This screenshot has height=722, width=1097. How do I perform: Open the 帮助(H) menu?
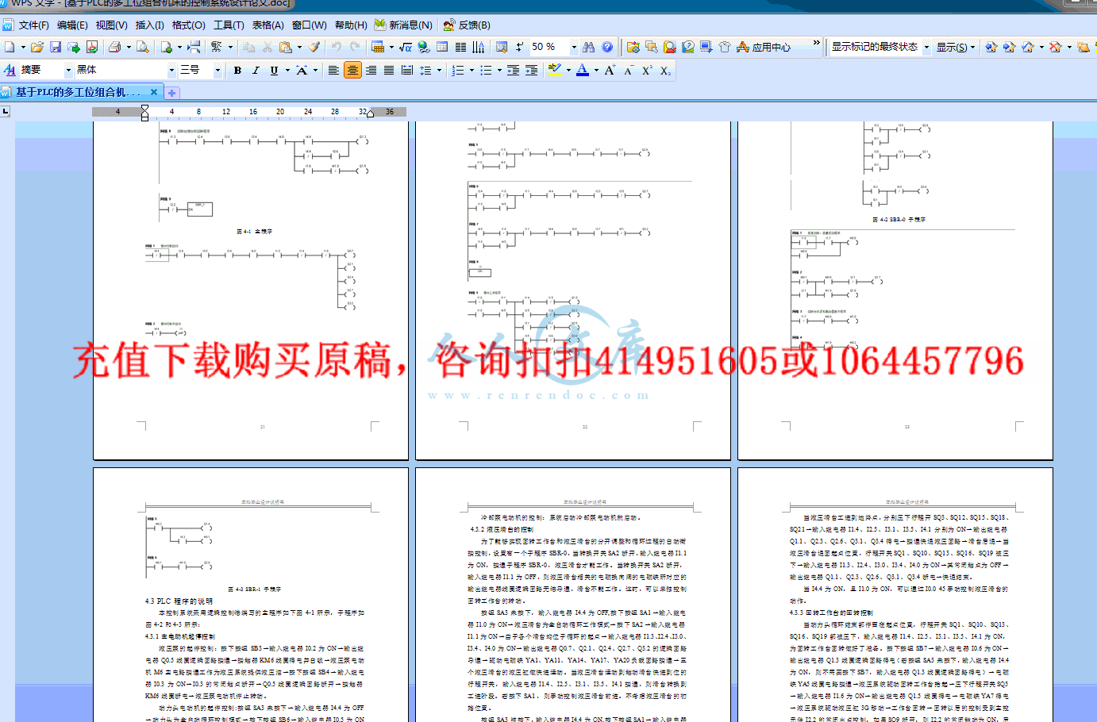(x=350, y=25)
